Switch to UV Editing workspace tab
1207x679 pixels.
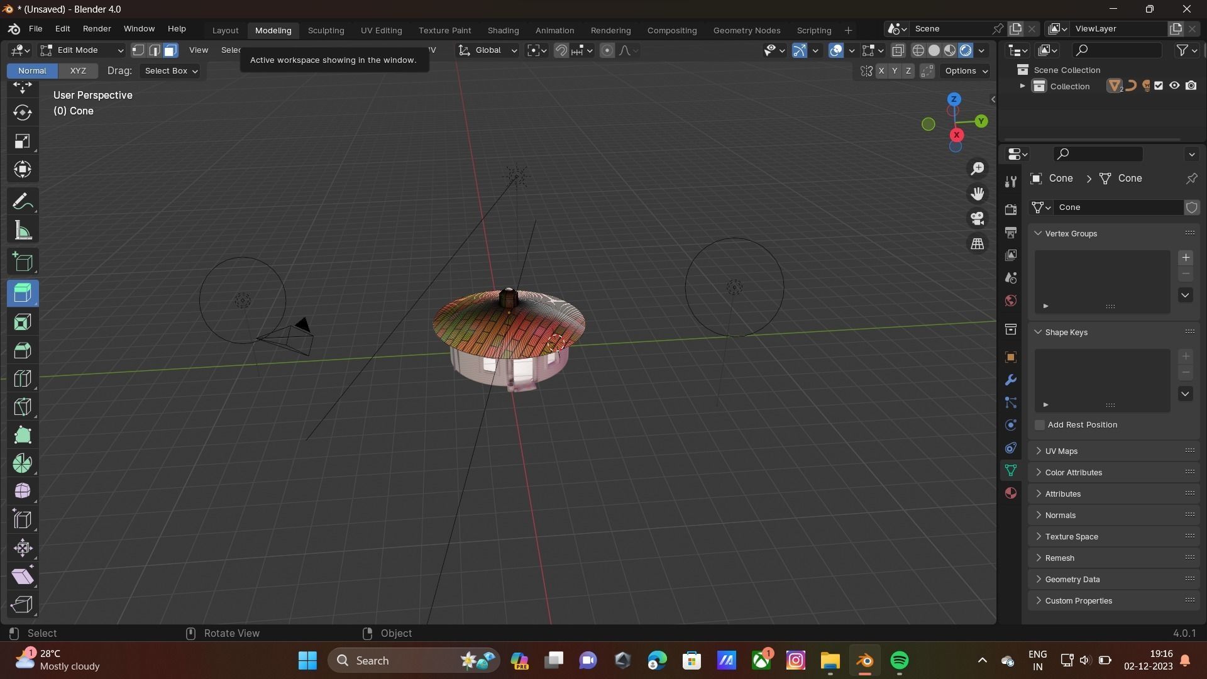pyautogui.click(x=381, y=30)
